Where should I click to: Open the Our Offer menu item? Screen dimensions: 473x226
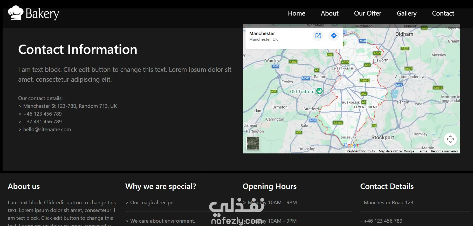point(368,13)
